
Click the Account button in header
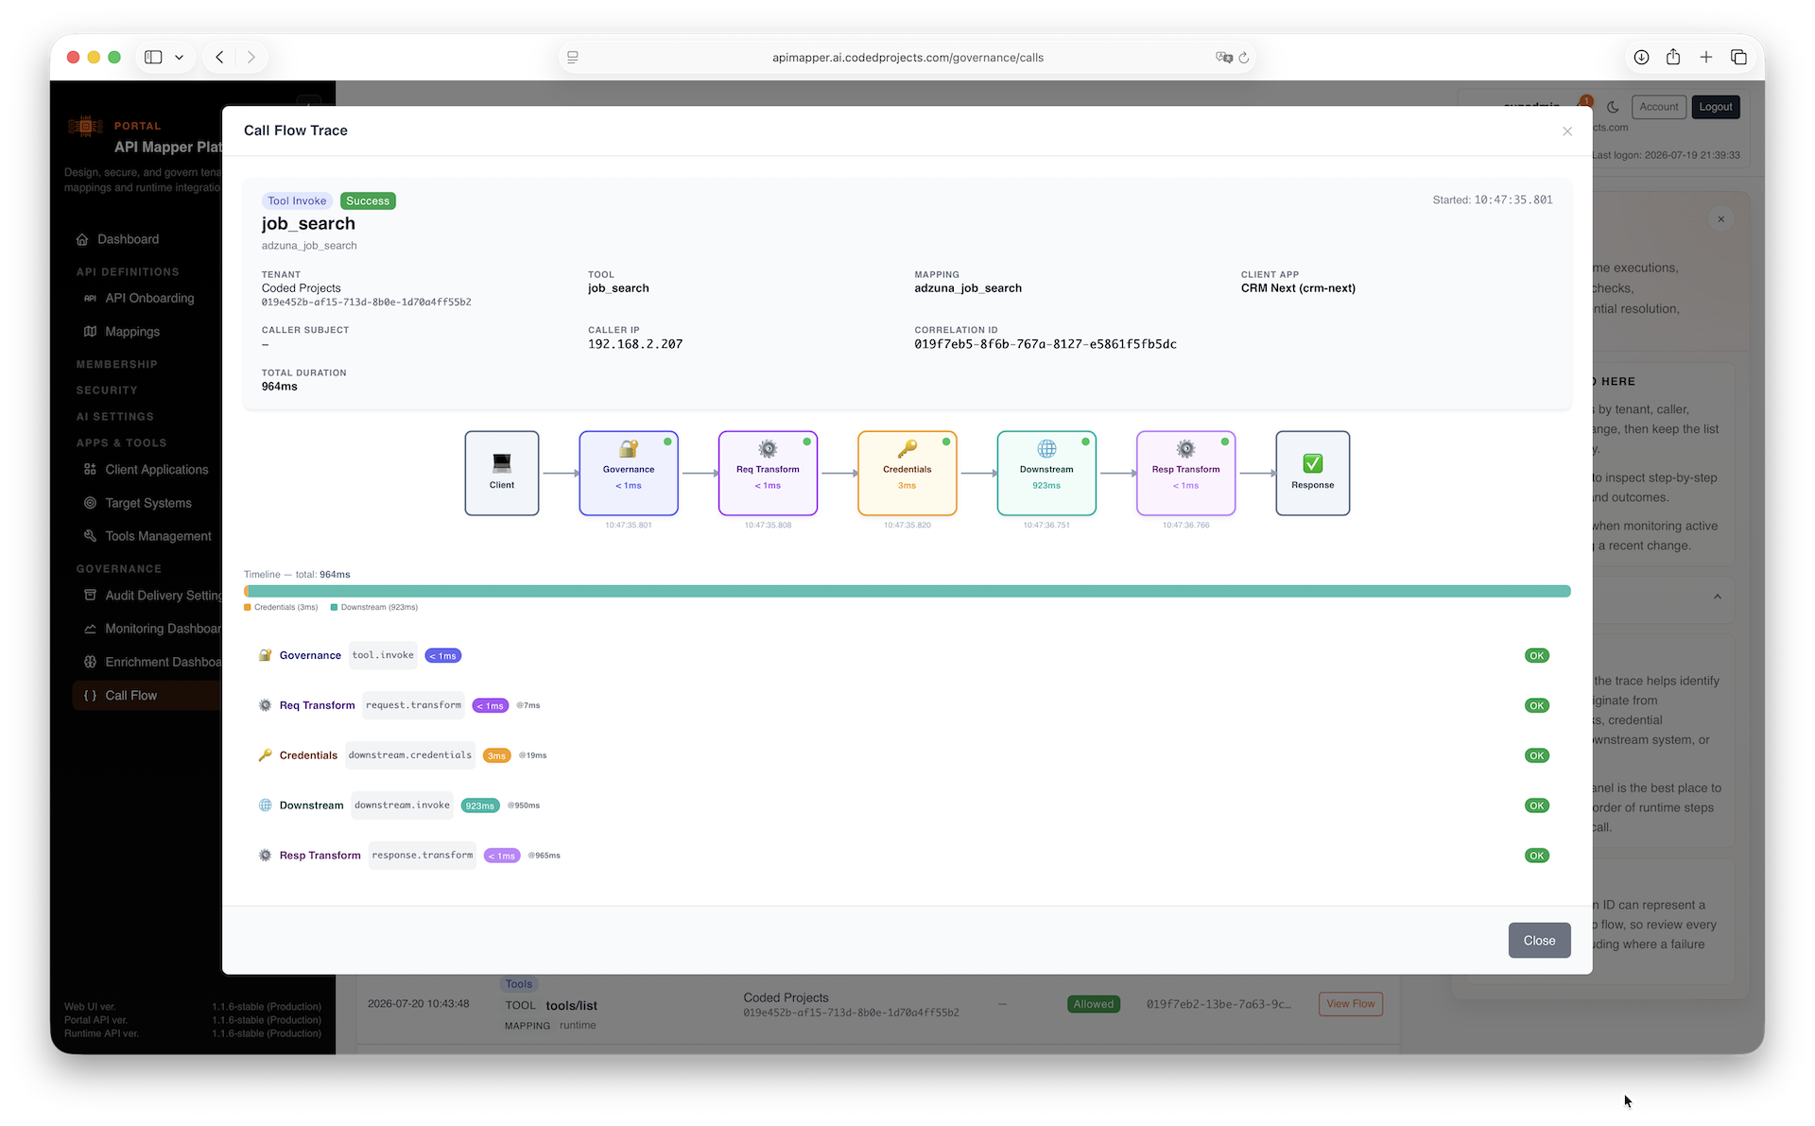click(1658, 107)
